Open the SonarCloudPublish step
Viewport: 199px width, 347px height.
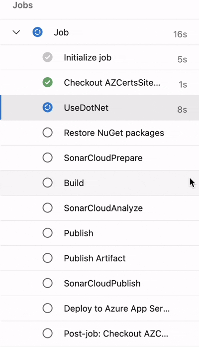point(99,283)
